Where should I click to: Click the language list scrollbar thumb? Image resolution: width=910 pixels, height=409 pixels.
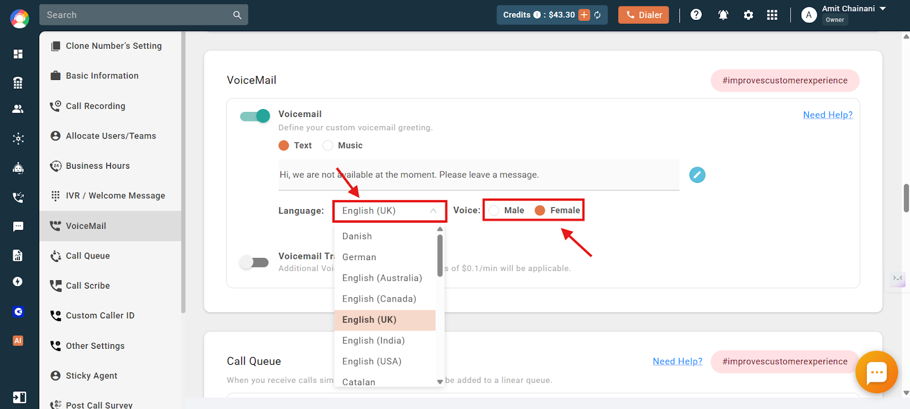pos(440,256)
